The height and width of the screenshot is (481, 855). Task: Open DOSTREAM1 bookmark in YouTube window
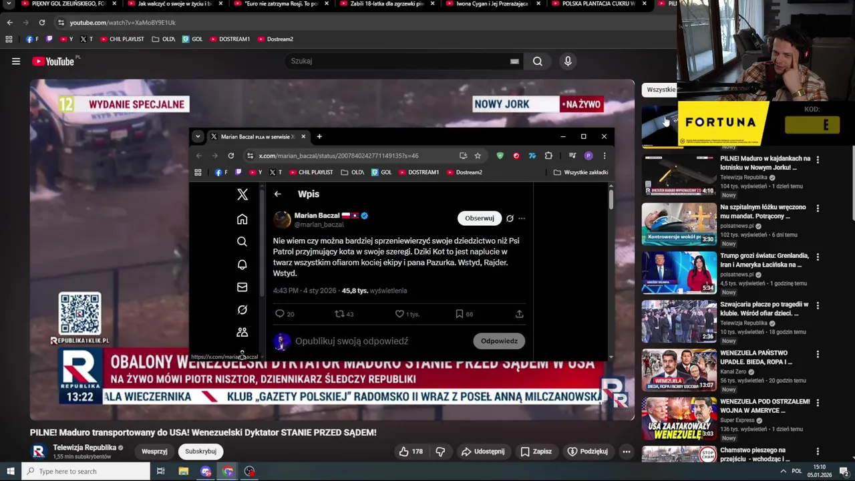click(230, 39)
